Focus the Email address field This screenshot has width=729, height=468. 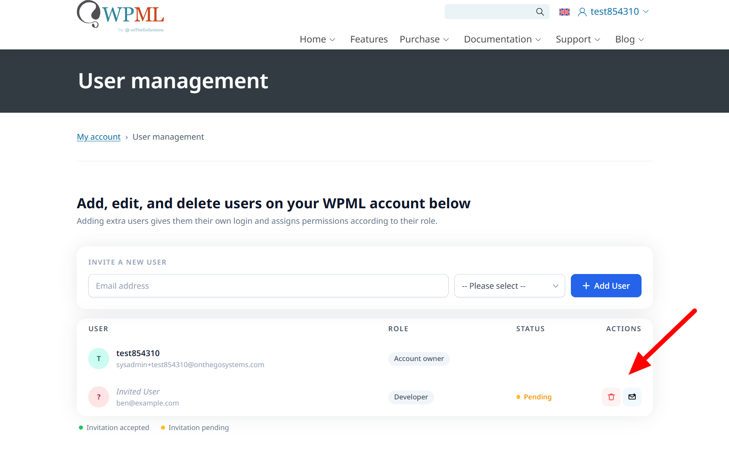(268, 286)
